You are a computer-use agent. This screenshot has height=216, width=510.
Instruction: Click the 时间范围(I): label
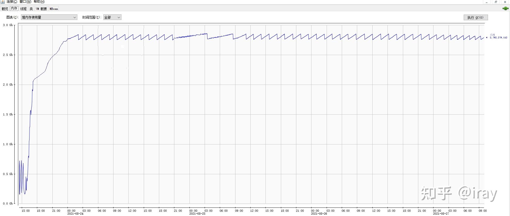[x=92, y=17]
